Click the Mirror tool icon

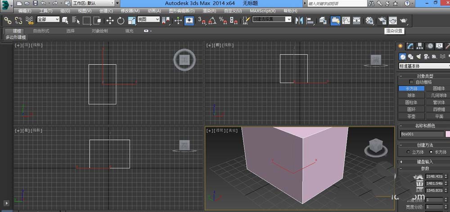tap(299, 20)
